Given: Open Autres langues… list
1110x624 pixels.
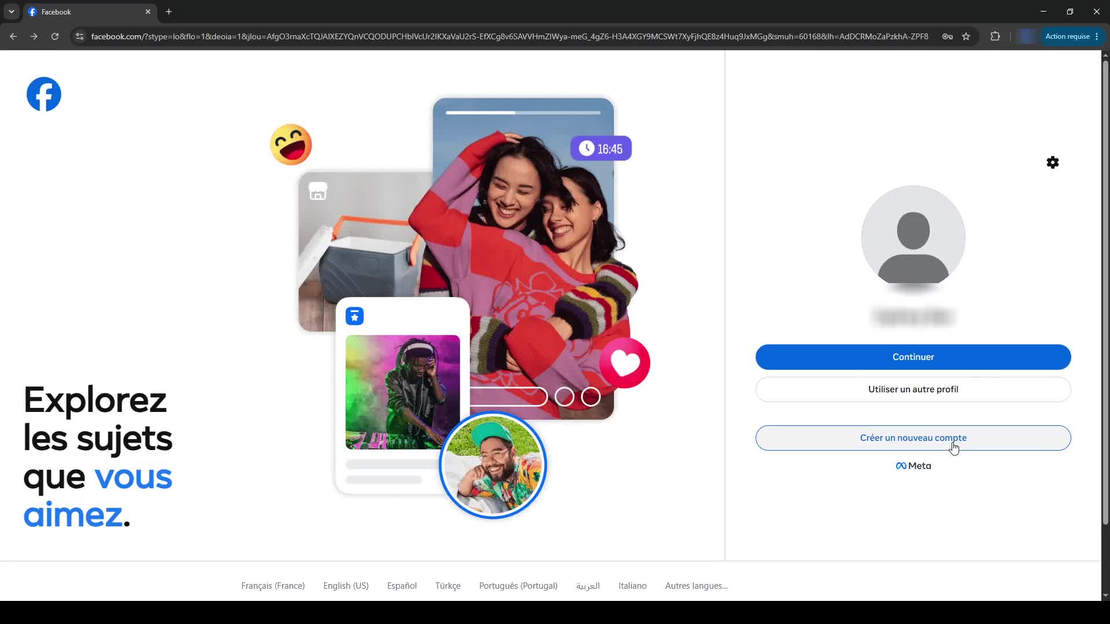Looking at the screenshot, I should coord(696,586).
